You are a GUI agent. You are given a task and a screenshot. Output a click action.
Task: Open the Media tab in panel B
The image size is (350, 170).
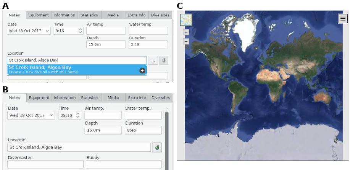tap(113, 98)
